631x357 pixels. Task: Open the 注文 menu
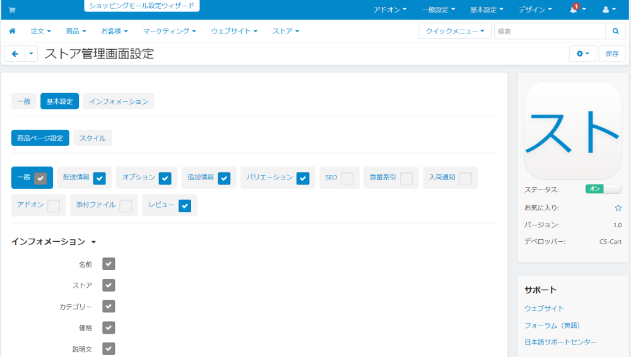coord(40,31)
